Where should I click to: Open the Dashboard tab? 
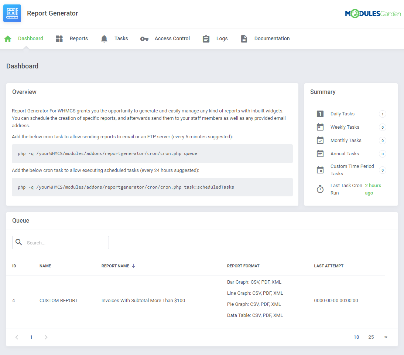(30, 38)
